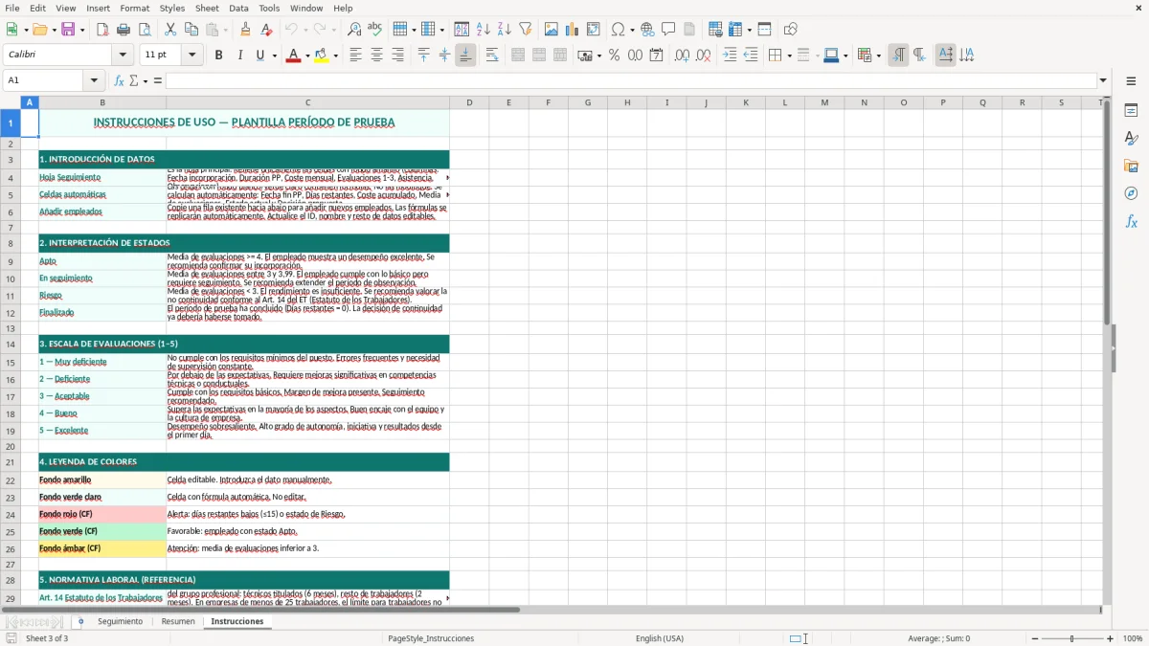Activate Clone Formatting paintbrush
Viewport: 1149px width, 646px height.
246,30
